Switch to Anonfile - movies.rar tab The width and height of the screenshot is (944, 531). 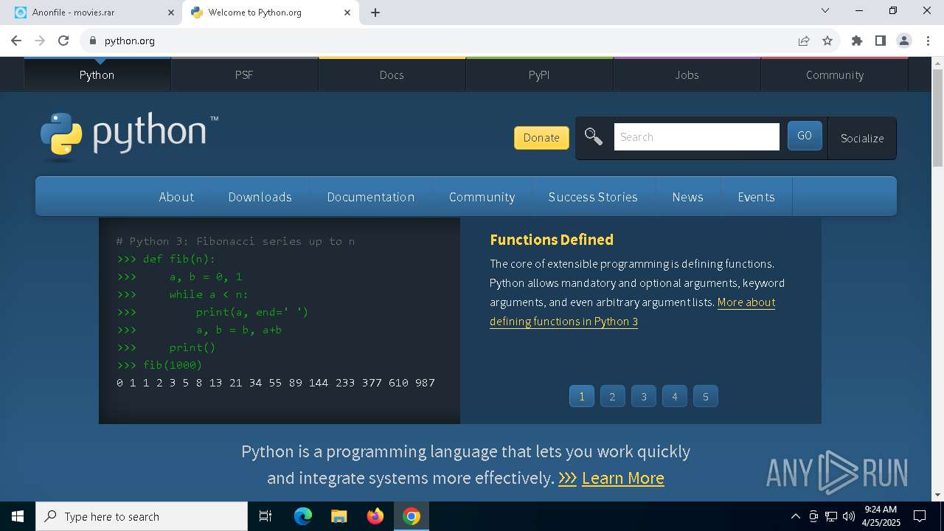pyautogui.click(x=94, y=13)
